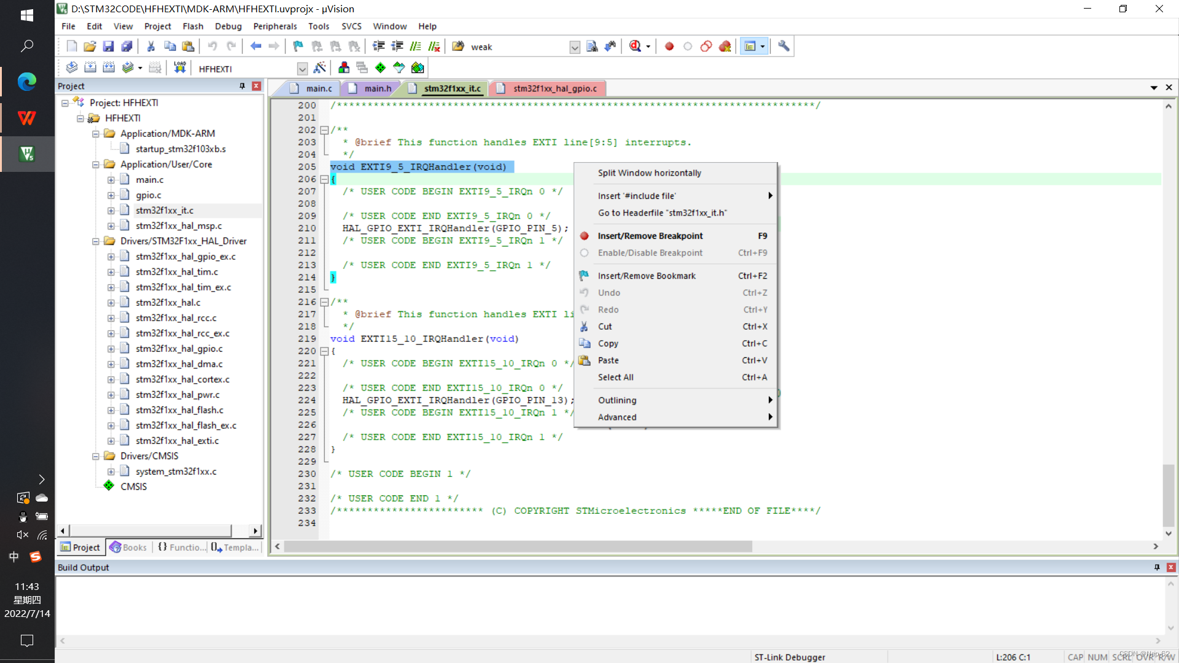
Task: Click the Build target toolbar icon
Action: pyautogui.click(x=90, y=68)
